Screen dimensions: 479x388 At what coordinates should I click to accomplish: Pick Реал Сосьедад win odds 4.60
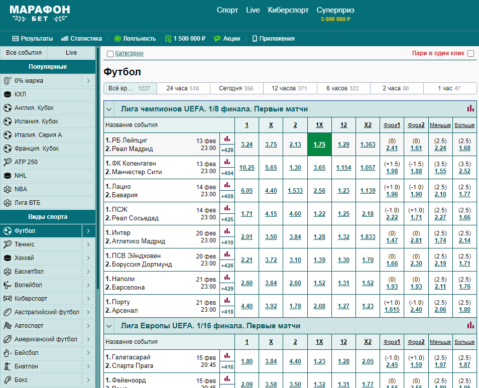[x=295, y=214]
